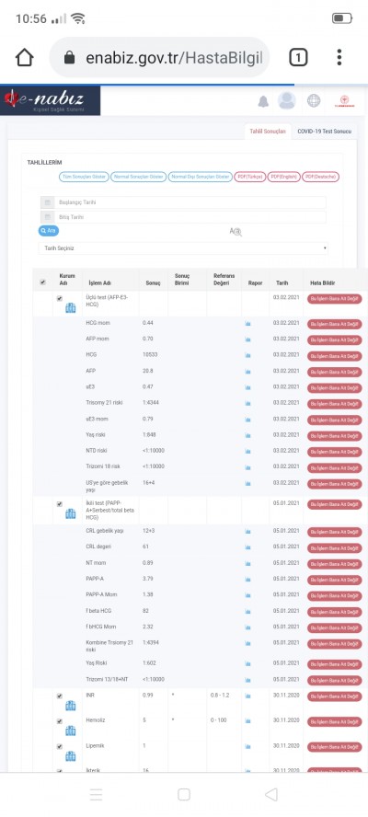The image size is (368, 817).
Task: Toggle the select-all checkbox in table header
Action: click(42, 282)
